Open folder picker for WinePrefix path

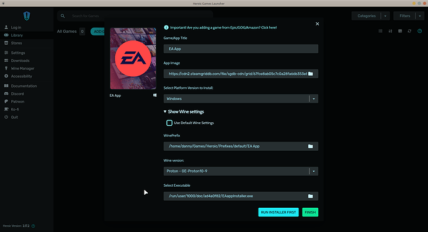click(x=310, y=146)
